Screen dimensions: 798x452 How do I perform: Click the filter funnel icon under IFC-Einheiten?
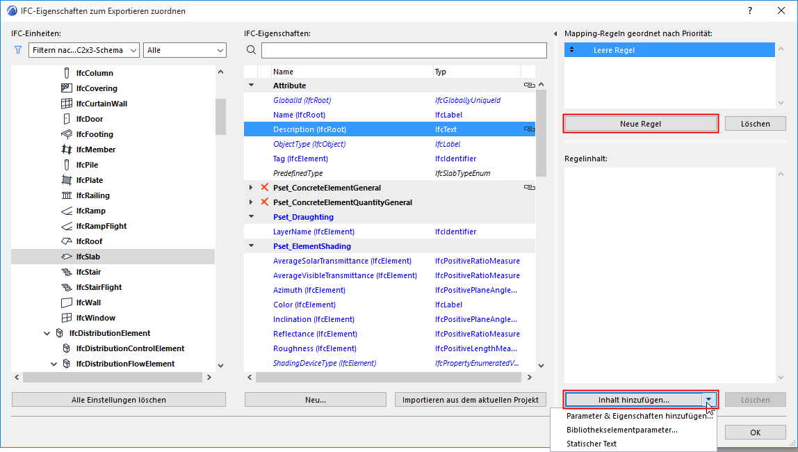pos(18,50)
